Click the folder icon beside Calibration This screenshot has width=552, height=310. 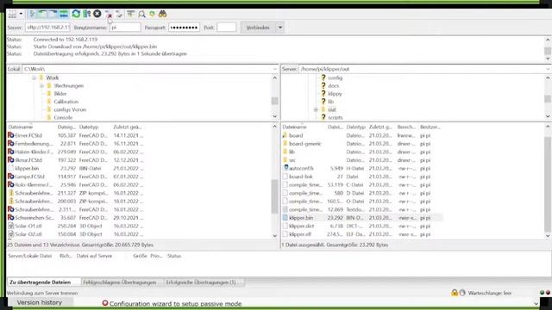coord(49,102)
